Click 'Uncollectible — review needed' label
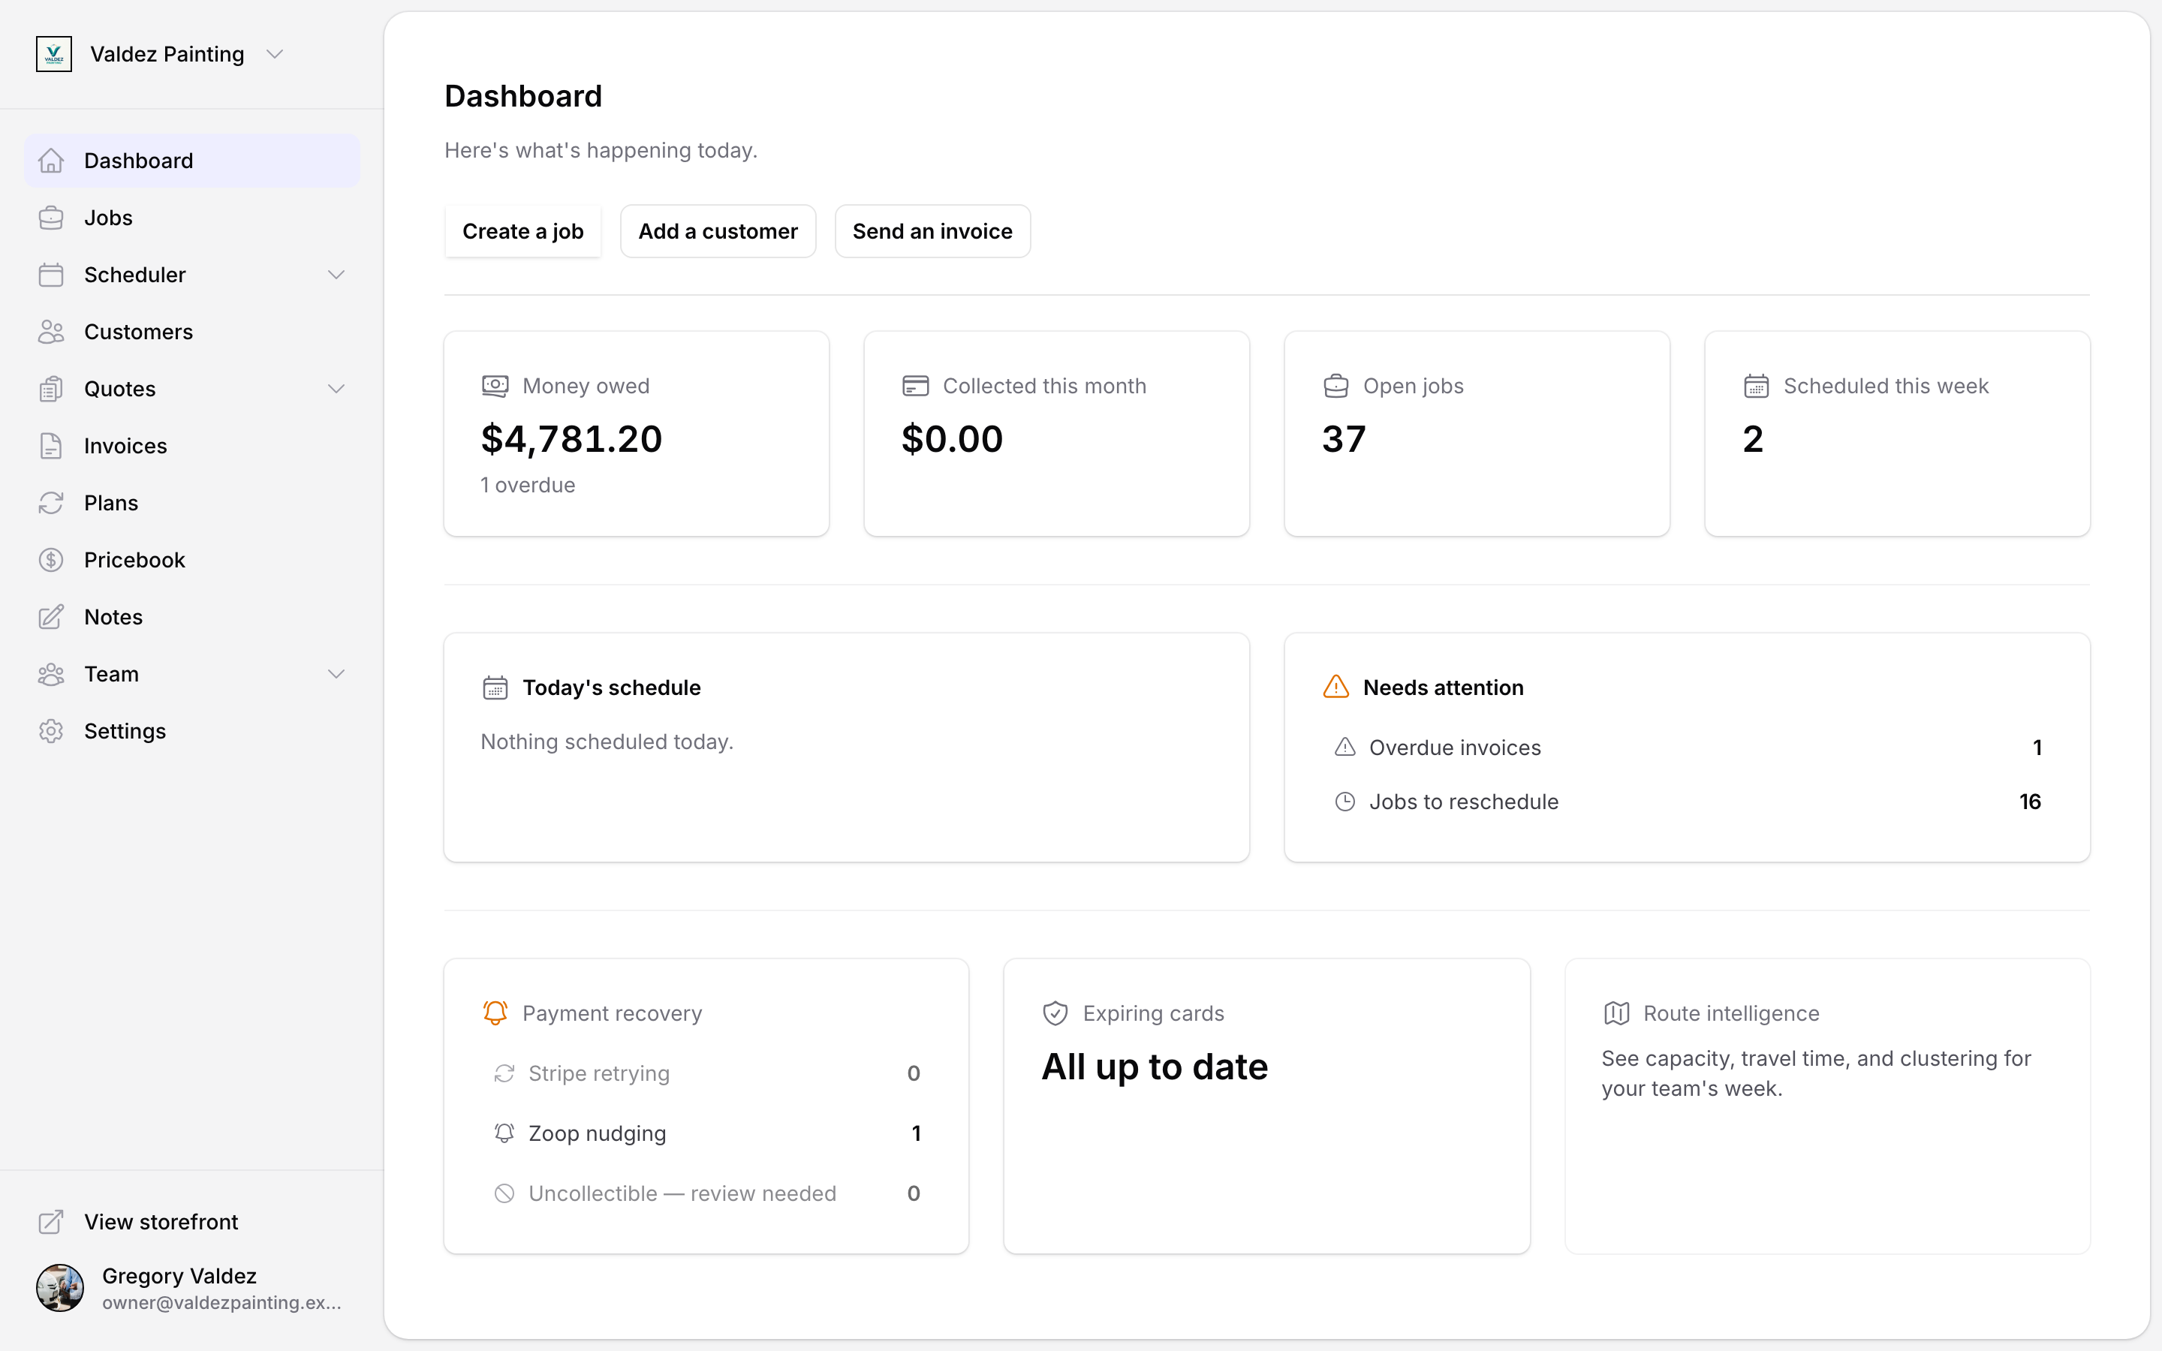The height and width of the screenshot is (1351, 2162). tap(682, 1193)
